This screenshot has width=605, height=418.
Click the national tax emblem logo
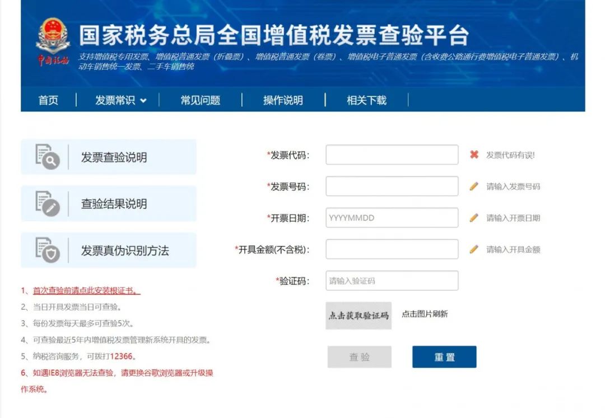tap(53, 41)
